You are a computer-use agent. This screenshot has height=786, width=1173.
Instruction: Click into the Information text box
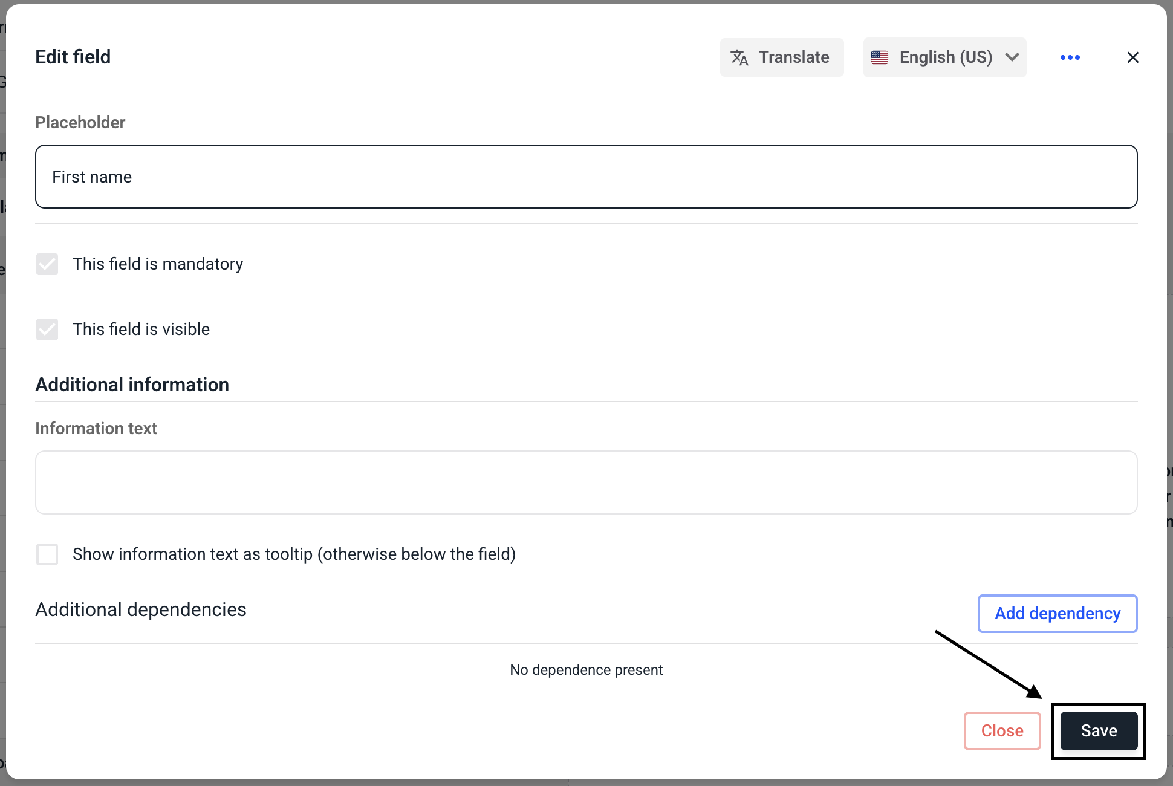point(586,482)
